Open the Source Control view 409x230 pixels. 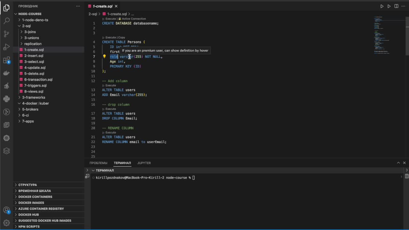tap(6, 34)
